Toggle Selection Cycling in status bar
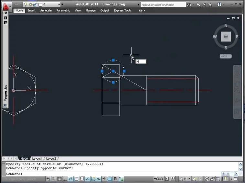 [121, 178]
